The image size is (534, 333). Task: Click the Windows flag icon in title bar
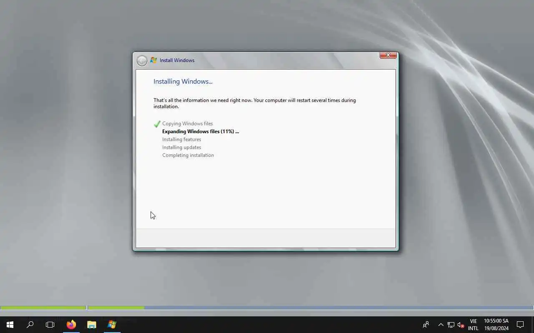pos(154,60)
